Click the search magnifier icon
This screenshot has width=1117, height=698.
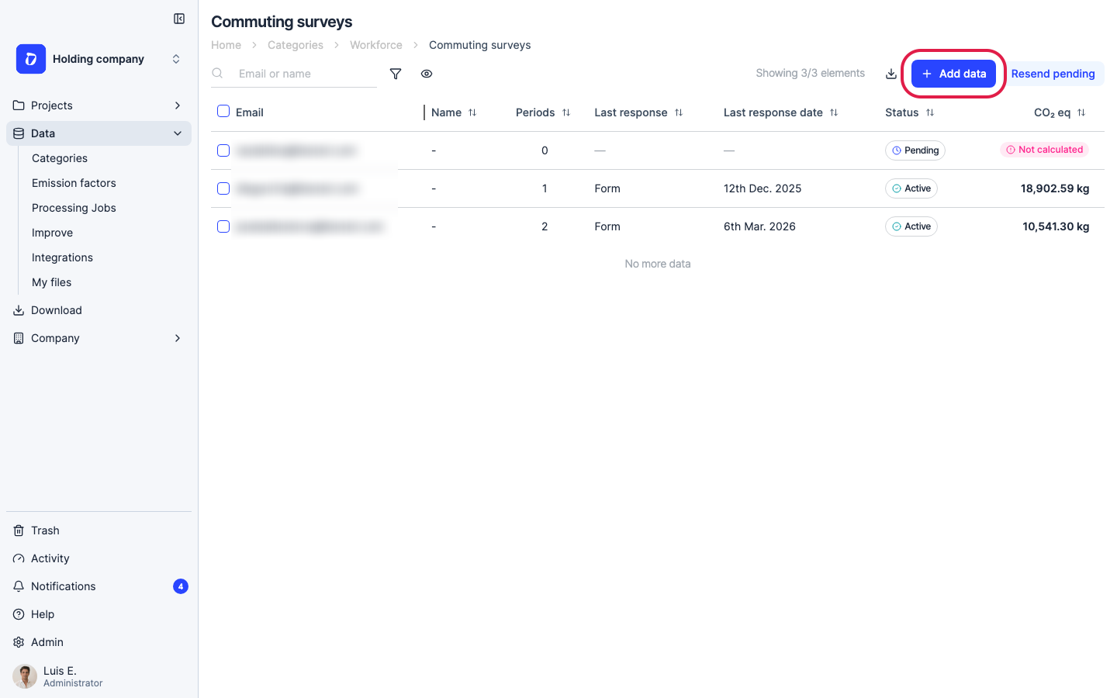coord(218,73)
